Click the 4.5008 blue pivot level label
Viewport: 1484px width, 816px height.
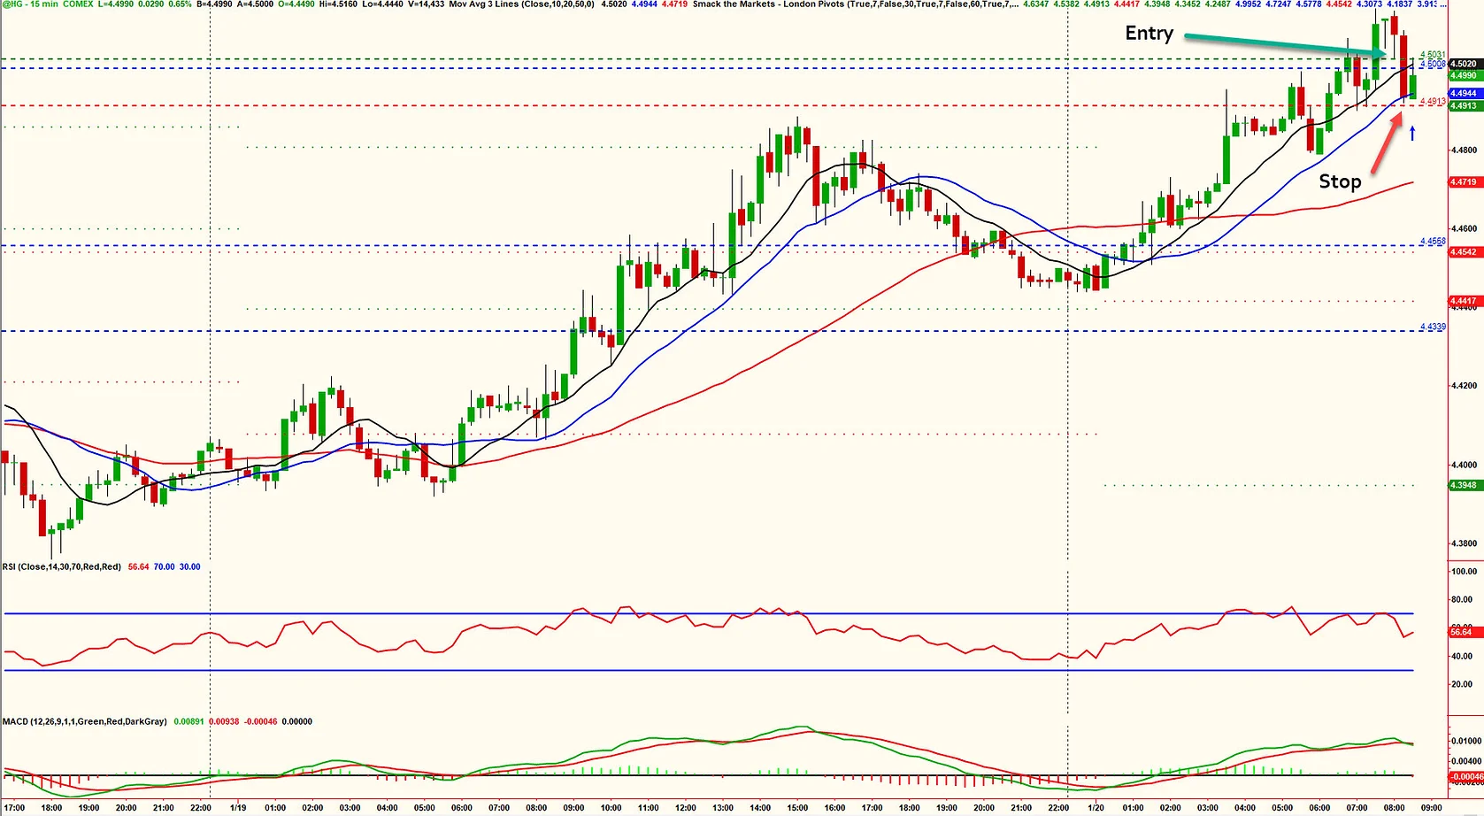(x=1433, y=64)
